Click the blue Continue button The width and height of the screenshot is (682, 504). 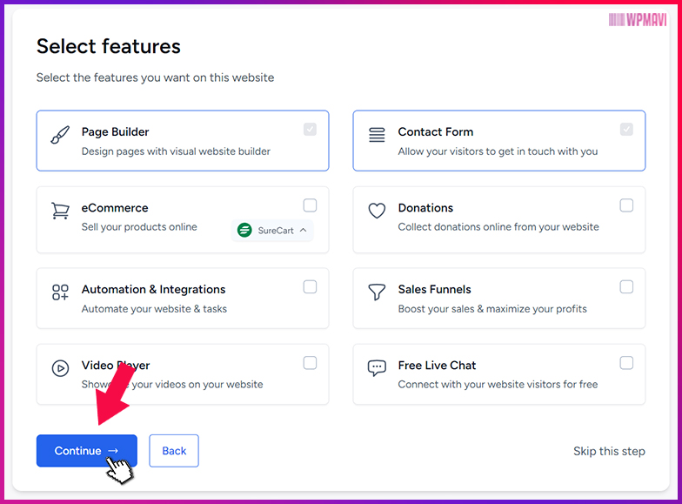[x=87, y=451]
